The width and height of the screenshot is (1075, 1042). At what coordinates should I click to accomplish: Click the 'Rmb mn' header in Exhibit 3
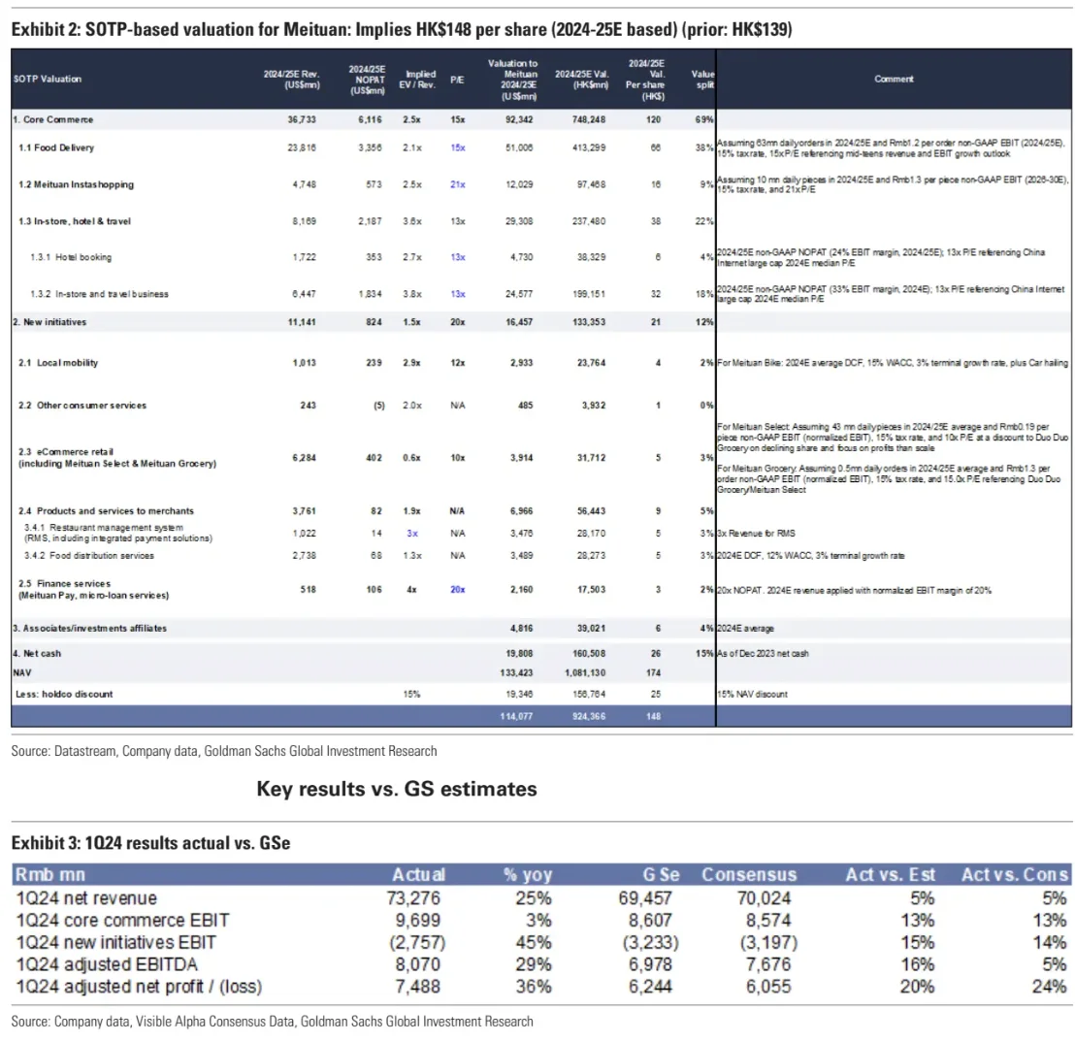coord(50,875)
